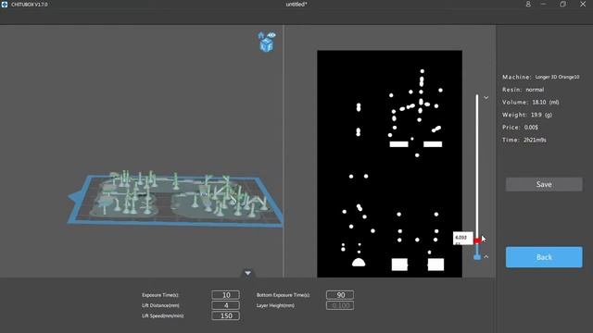Click the home view icon in viewport
The width and height of the screenshot is (593, 333).
(261, 35)
